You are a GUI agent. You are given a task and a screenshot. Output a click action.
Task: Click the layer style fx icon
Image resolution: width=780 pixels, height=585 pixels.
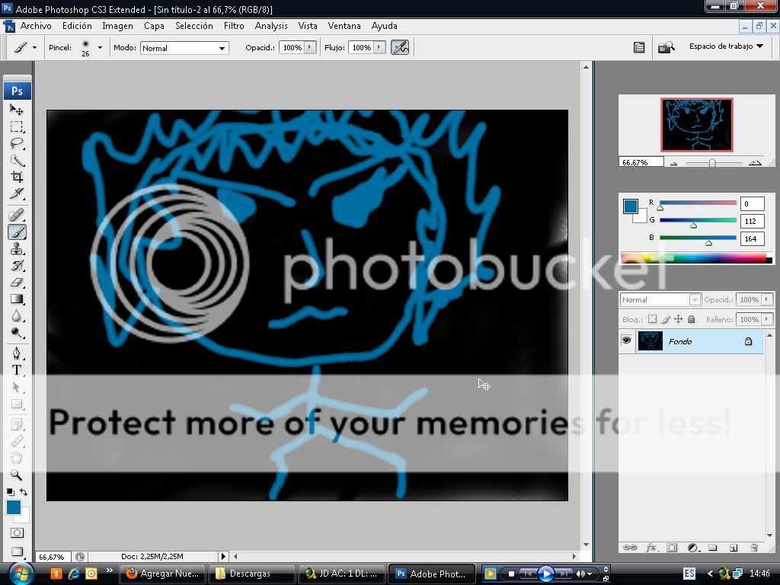pos(651,547)
